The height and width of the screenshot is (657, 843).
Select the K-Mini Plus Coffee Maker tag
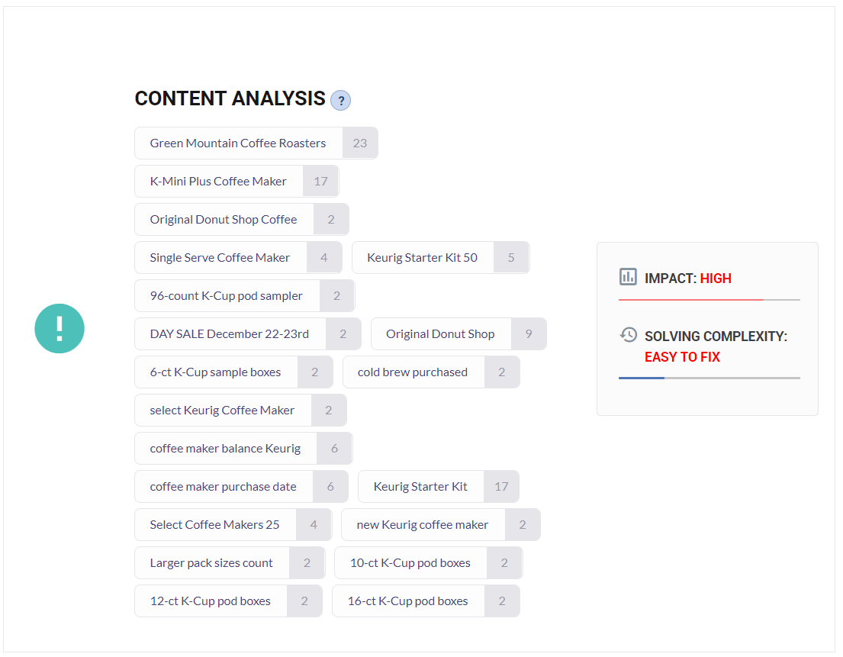click(x=236, y=181)
